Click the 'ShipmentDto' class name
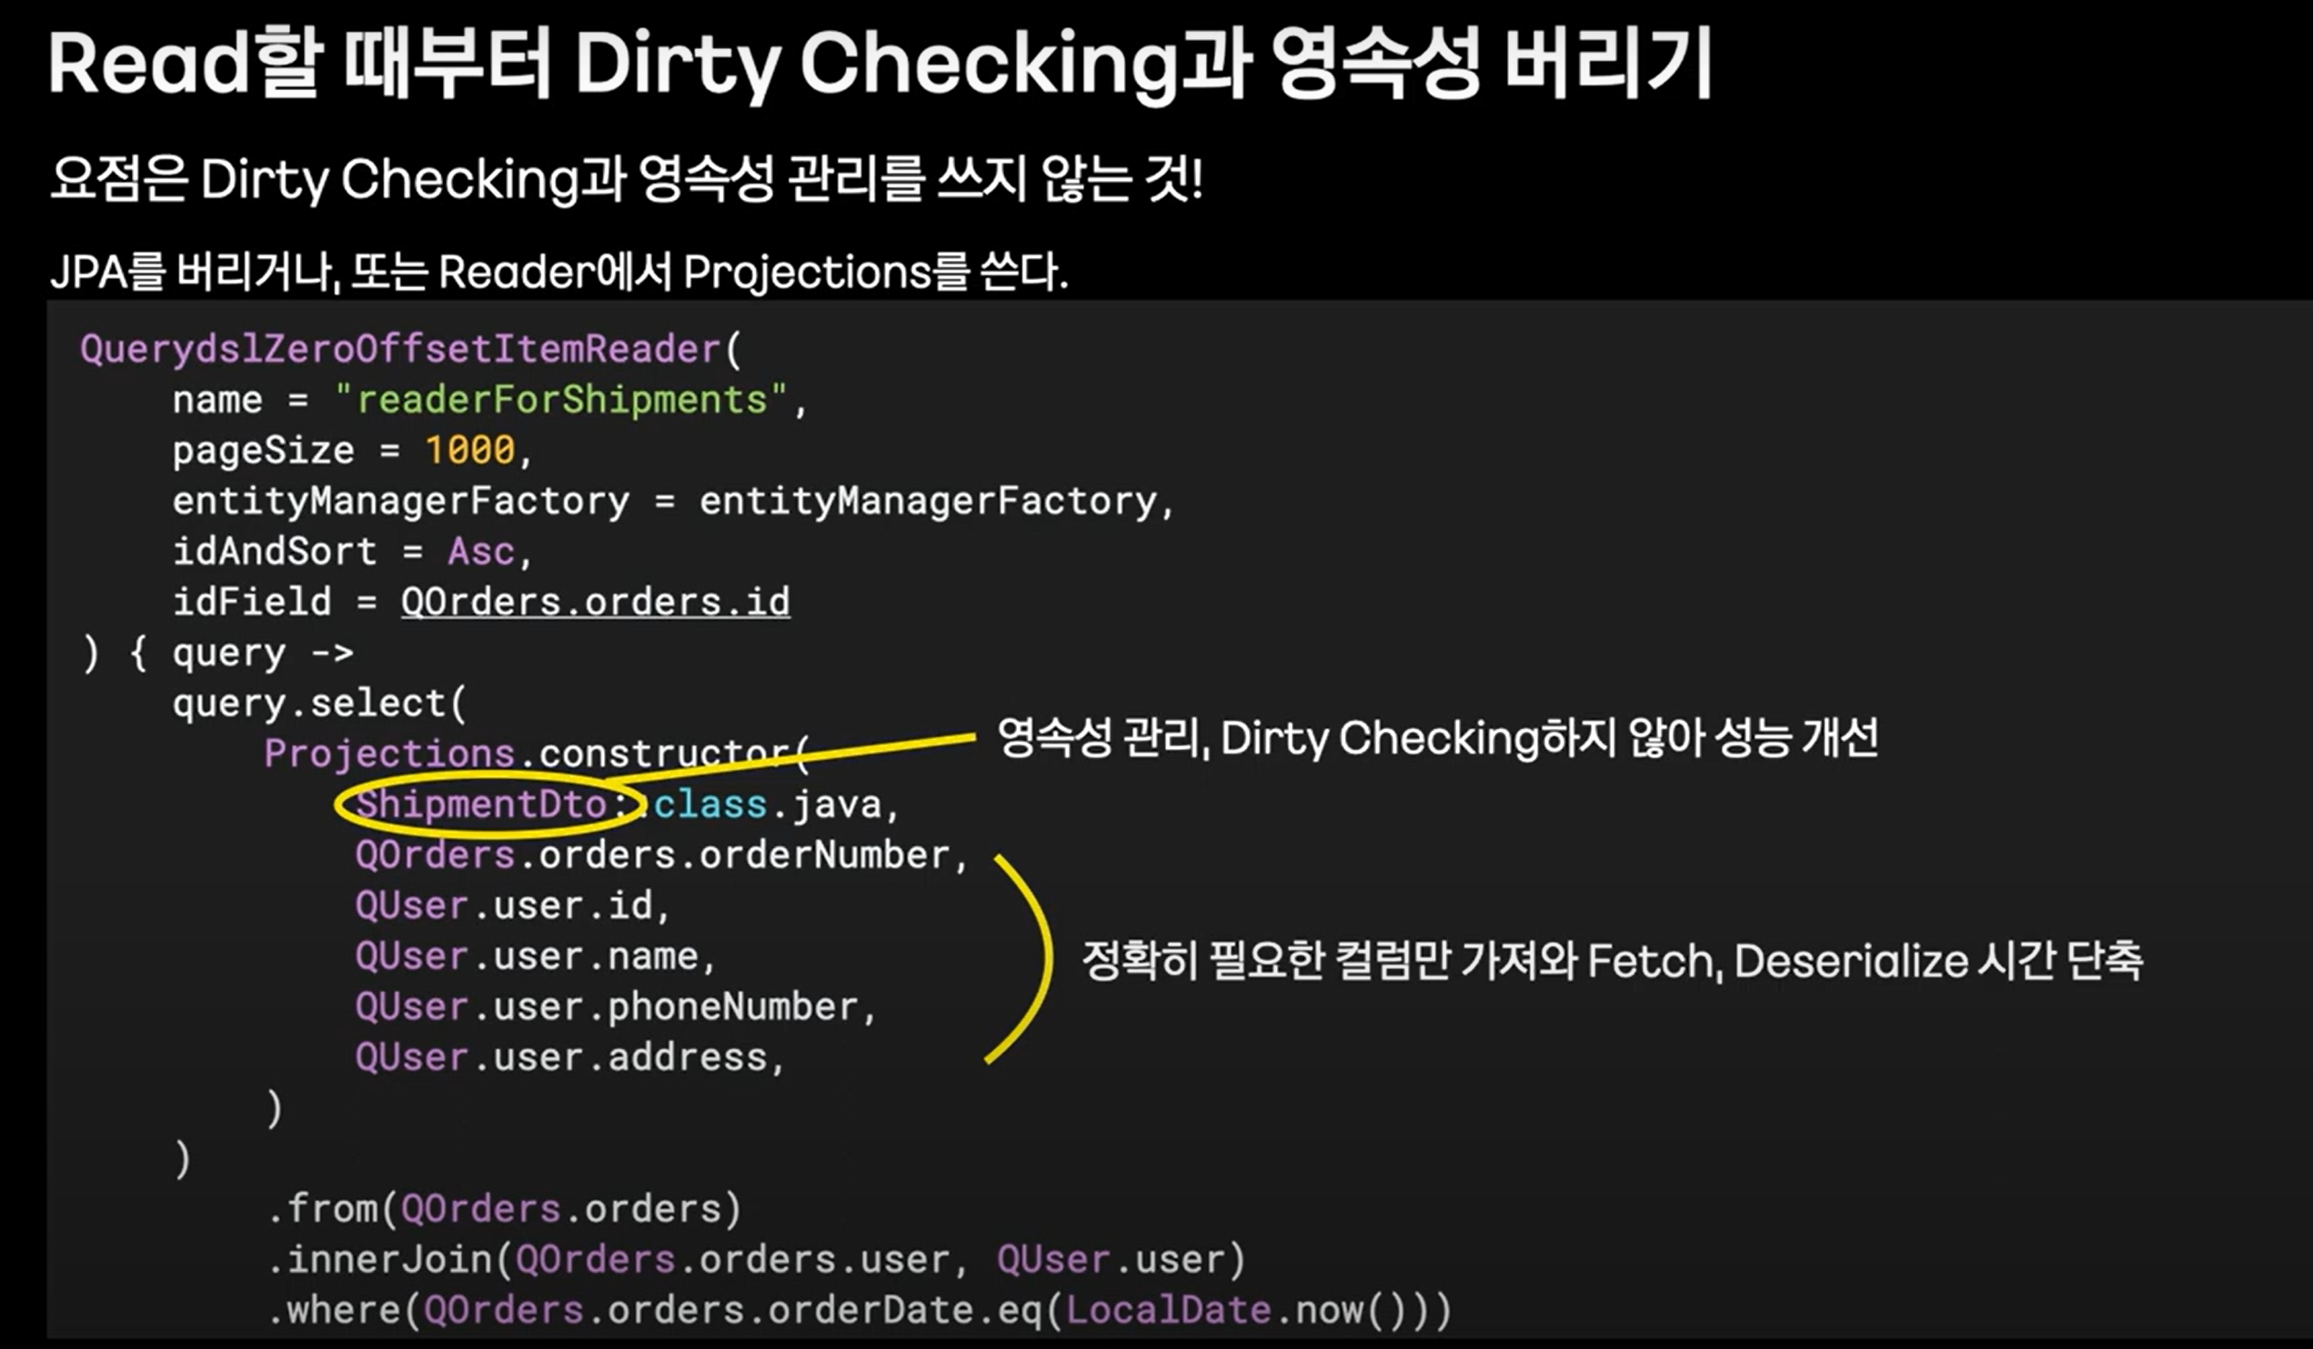2313x1349 pixels. [481, 804]
